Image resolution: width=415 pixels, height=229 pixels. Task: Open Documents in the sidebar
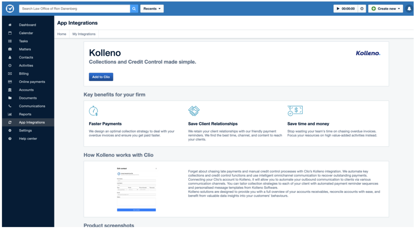click(28, 98)
